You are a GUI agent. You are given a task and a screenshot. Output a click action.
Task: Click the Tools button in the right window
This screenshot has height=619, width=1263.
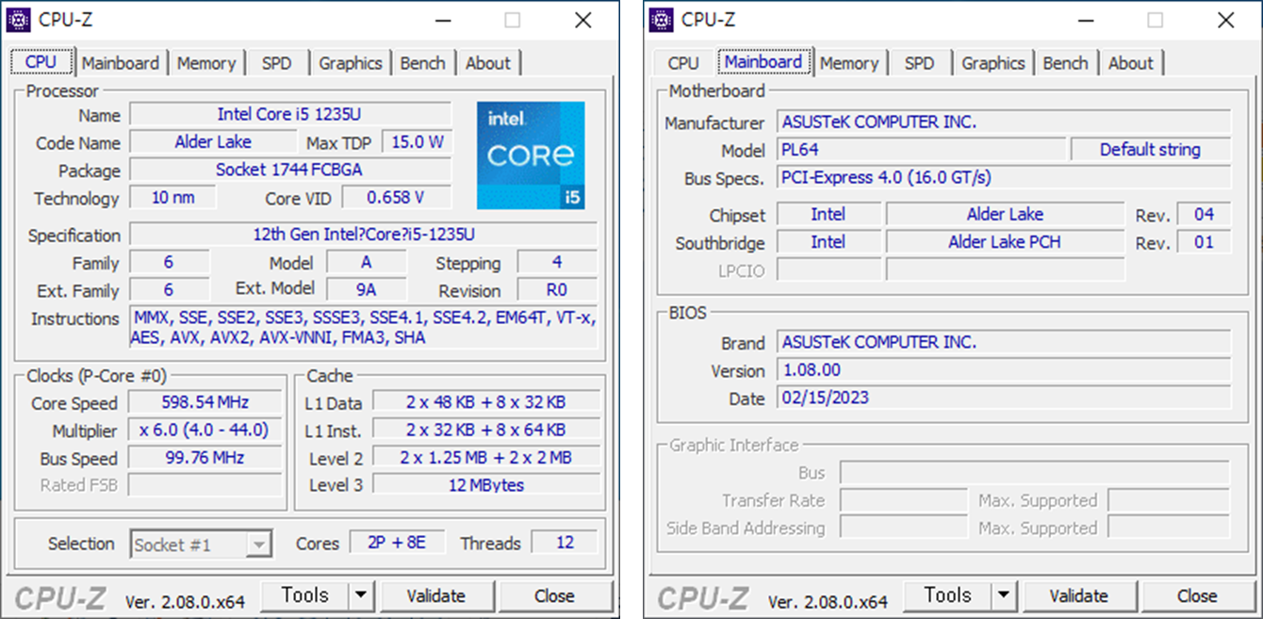coord(947,595)
